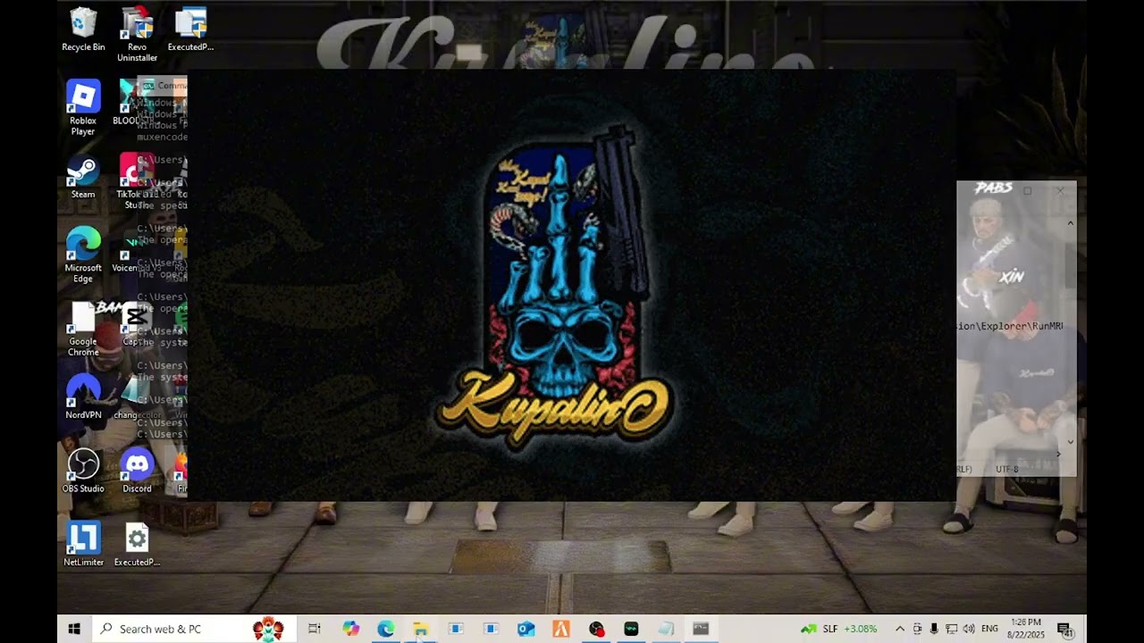Open the SLF stock widget on taskbar
1144x643 pixels.
pyautogui.click(x=838, y=629)
